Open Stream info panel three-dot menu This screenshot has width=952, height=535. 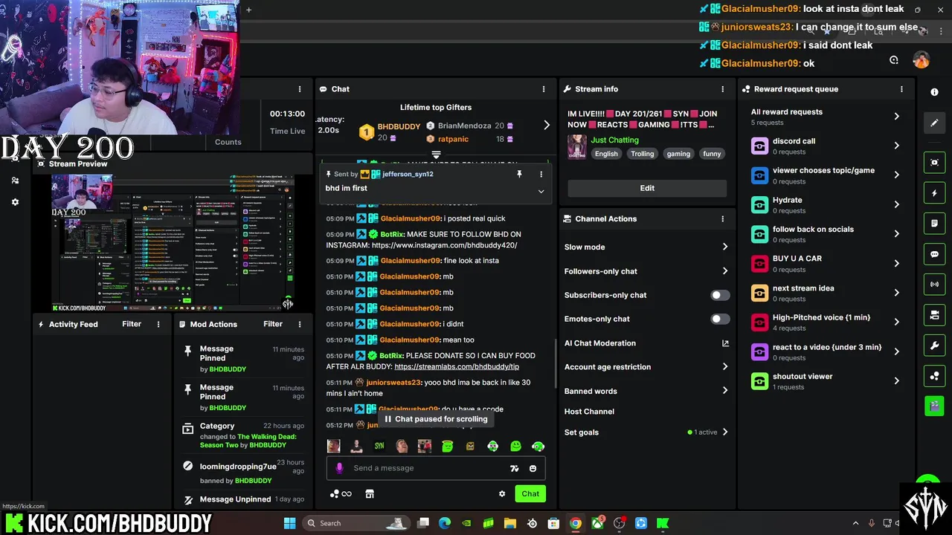tap(722, 89)
